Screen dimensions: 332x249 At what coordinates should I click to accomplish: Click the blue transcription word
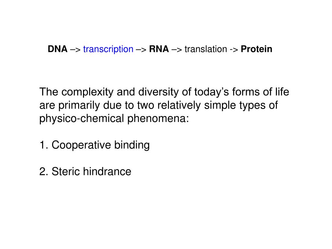(x=108, y=49)
